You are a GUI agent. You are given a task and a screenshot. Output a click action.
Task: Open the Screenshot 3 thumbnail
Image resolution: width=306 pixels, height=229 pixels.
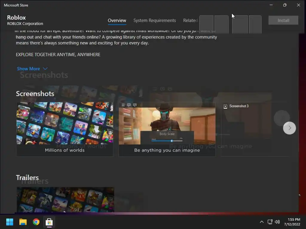[255, 129]
